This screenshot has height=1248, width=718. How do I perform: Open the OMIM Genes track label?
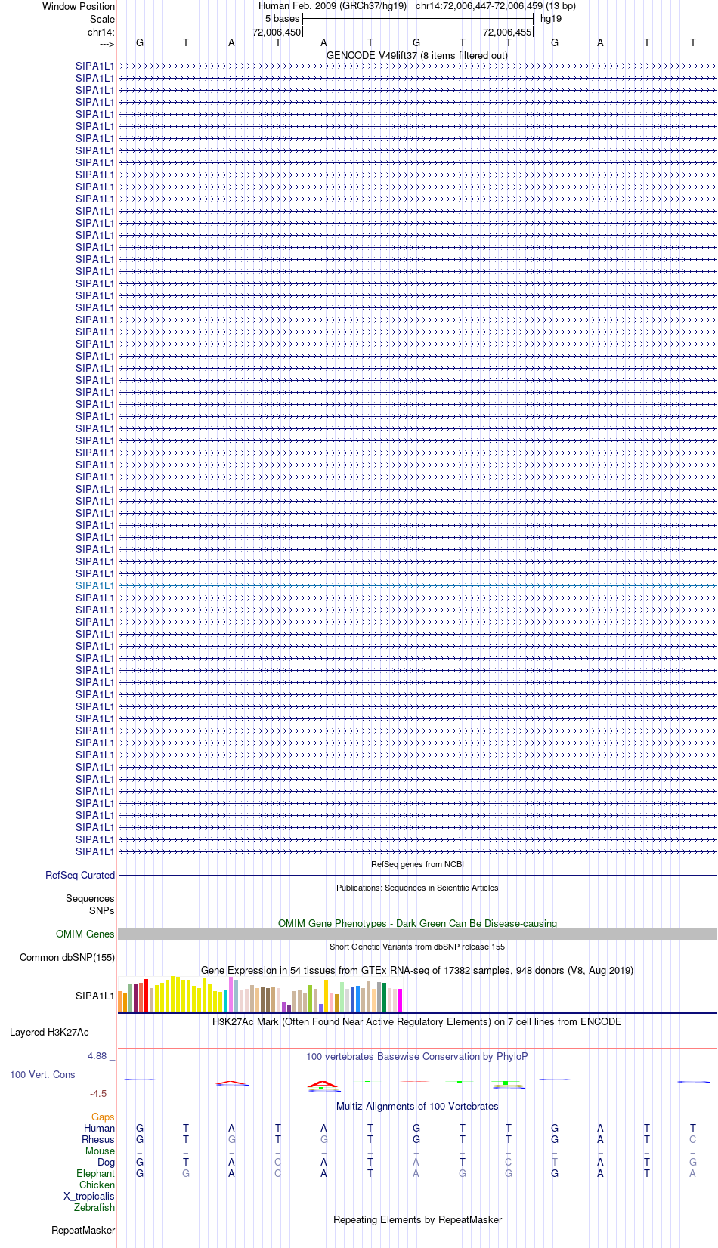[x=85, y=934]
